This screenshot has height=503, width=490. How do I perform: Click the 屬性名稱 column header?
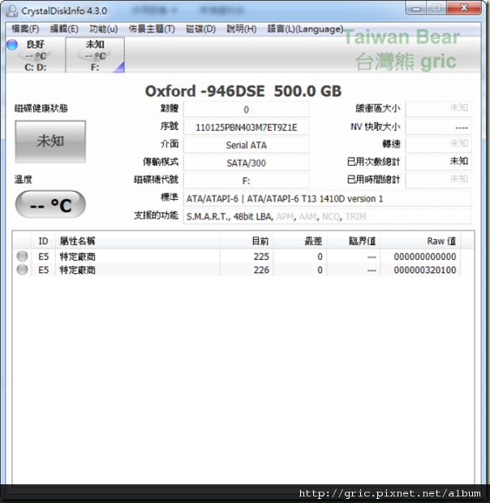click(137, 241)
